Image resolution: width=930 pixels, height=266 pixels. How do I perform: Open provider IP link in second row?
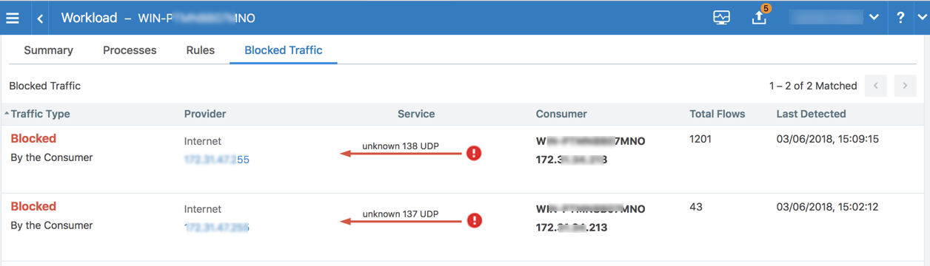(217, 228)
